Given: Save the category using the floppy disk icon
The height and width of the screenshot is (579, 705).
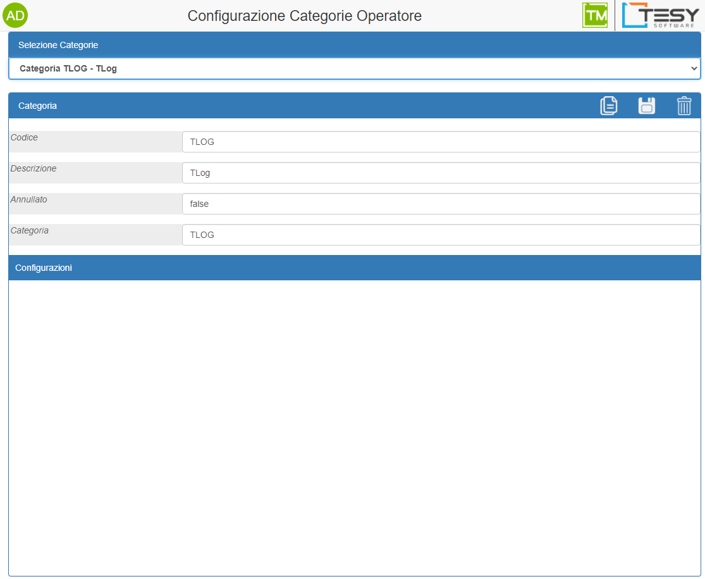Looking at the screenshot, I should pyautogui.click(x=646, y=106).
